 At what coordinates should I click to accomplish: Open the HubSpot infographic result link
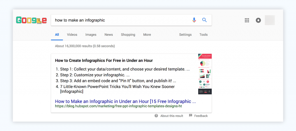[125, 101]
